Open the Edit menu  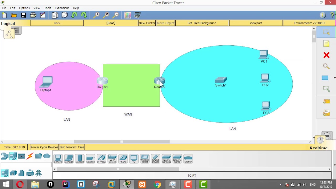pyautogui.click(x=13, y=8)
